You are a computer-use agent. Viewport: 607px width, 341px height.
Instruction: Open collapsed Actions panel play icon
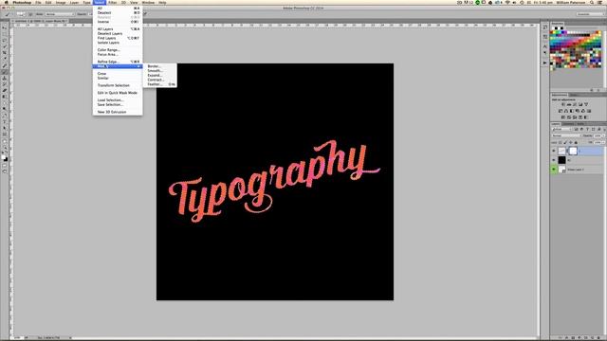[x=545, y=63]
